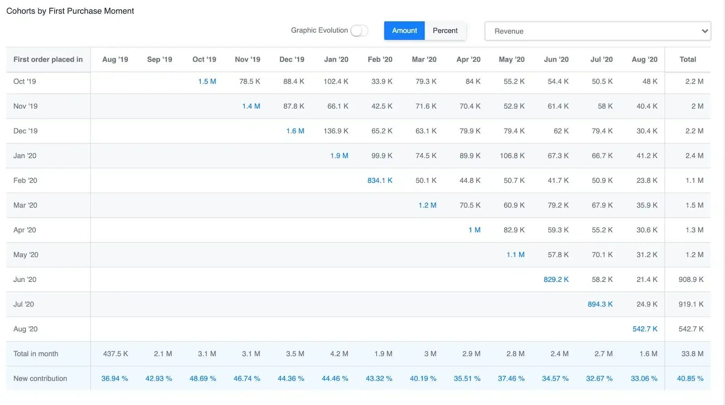Click the 35.51 % new contribution value

click(x=467, y=379)
